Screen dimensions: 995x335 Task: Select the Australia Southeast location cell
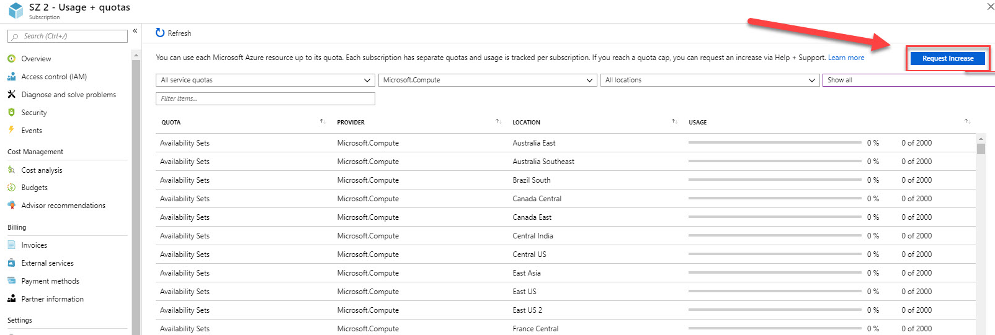[543, 162]
